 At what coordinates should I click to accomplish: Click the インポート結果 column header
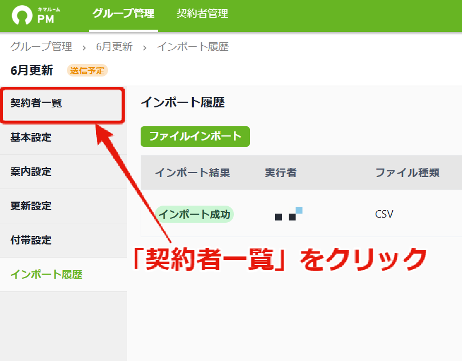pyautogui.click(x=192, y=173)
